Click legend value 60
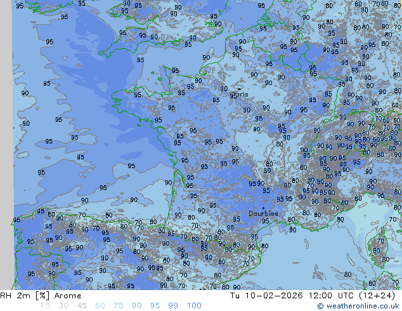The width and height of the screenshot is (402, 311). tap(100, 306)
